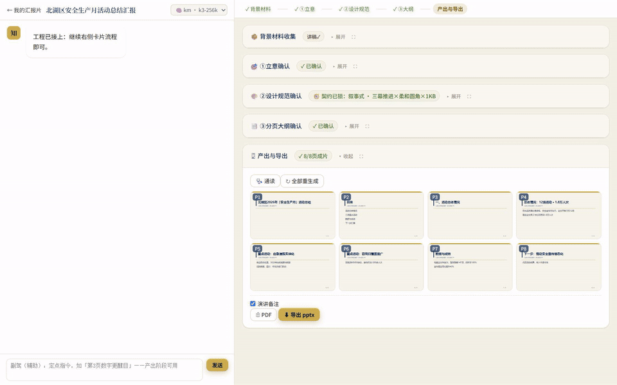Image resolution: width=617 pixels, height=385 pixels.
Task: Click chat message 工程已接上：继续右侧卡片流程即可
Action: point(76,42)
